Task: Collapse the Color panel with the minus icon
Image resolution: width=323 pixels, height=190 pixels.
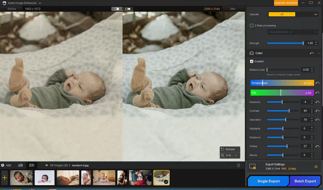Action: [x=319, y=53]
